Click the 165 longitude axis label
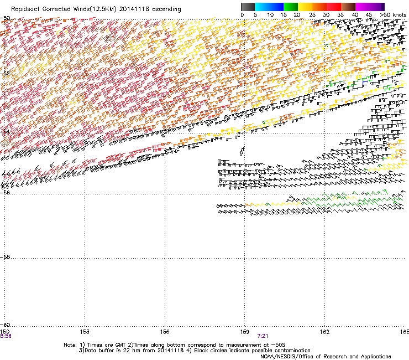This screenshot has height=360, width=409. [x=405, y=332]
